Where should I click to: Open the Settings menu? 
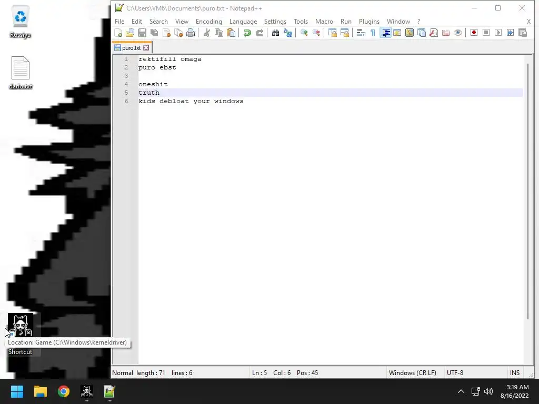pos(275,21)
